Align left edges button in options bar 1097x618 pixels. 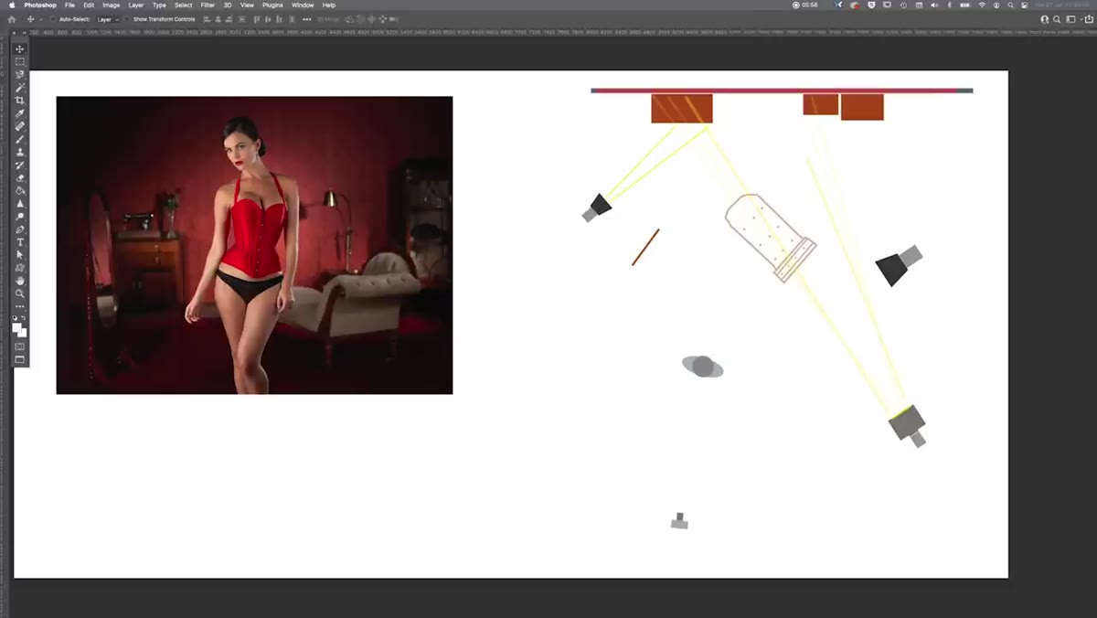pos(207,18)
